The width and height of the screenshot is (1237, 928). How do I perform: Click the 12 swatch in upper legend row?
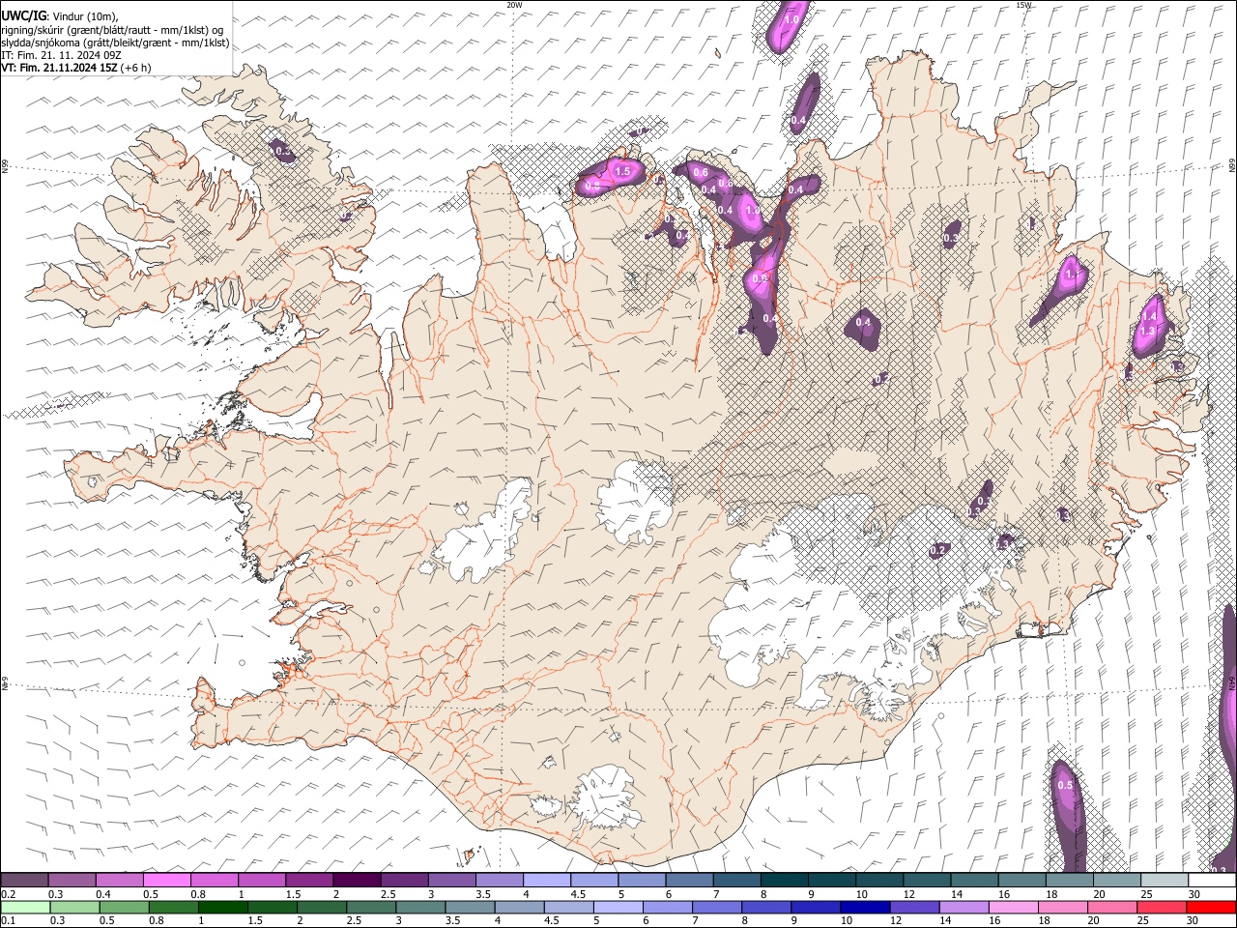tap(928, 880)
